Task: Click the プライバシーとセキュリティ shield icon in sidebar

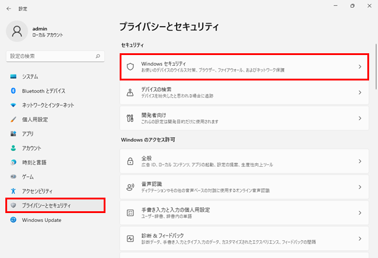Action: [x=13, y=205]
